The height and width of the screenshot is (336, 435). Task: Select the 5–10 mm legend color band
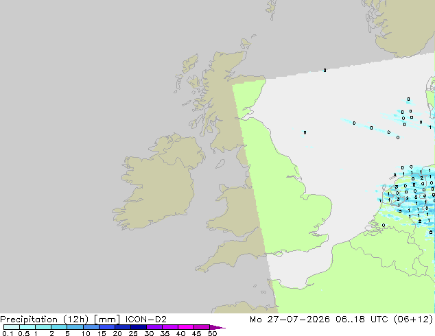(x=75, y=327)
